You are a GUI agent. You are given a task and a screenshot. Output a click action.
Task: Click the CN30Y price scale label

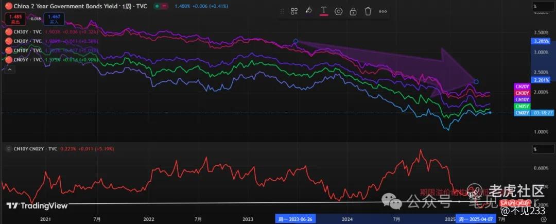click(x=522, y=93)
